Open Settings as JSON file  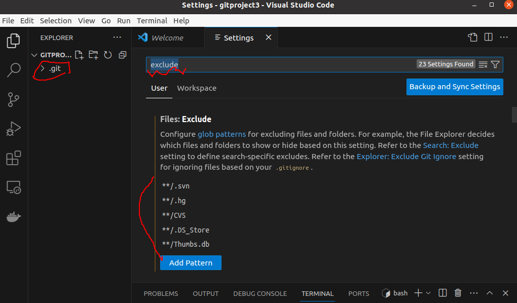tap(472, 37)
